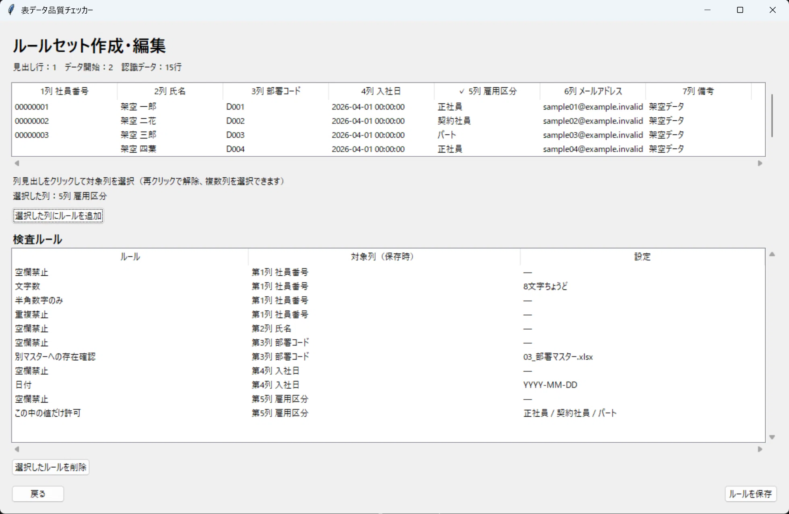Click the rules list up scroll arrow
The width and height of the screenshot is (789, 514).
tap(772, 254)
